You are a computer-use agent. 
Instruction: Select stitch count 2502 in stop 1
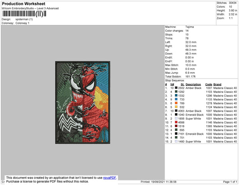pos(181,88)
